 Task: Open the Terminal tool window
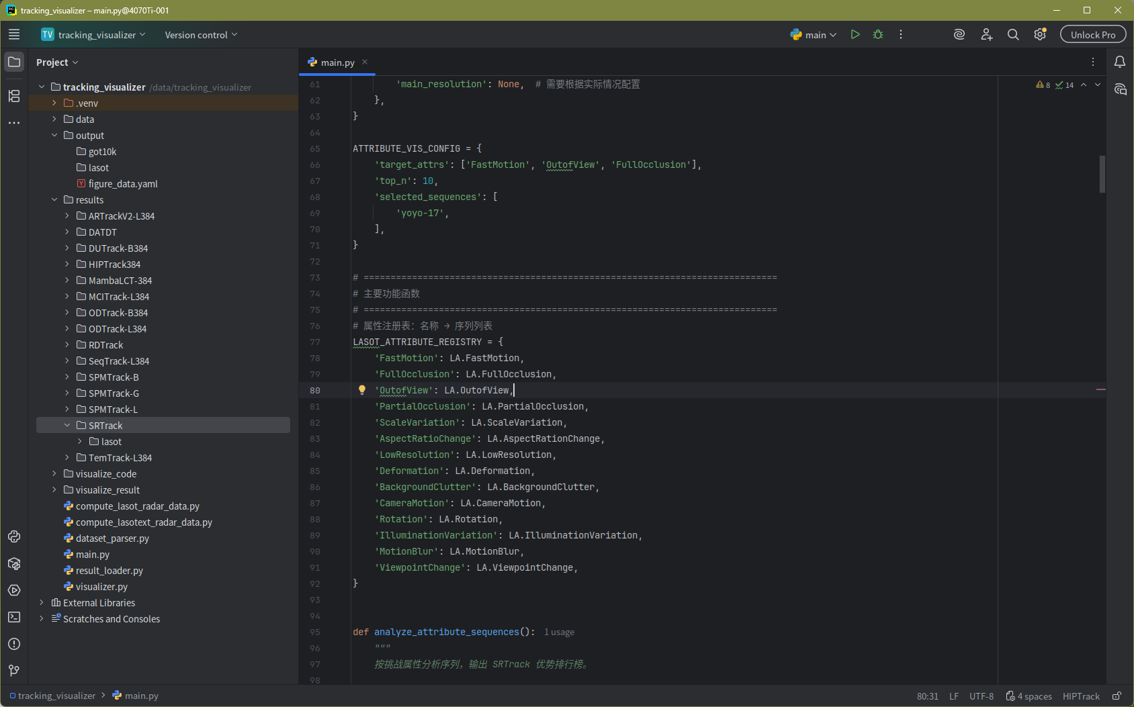(x=14, y=617)
